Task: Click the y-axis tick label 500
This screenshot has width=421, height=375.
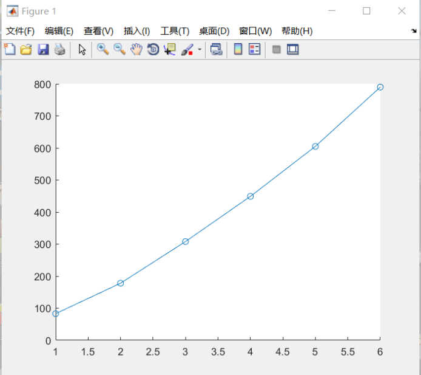Action: point(42,181)
